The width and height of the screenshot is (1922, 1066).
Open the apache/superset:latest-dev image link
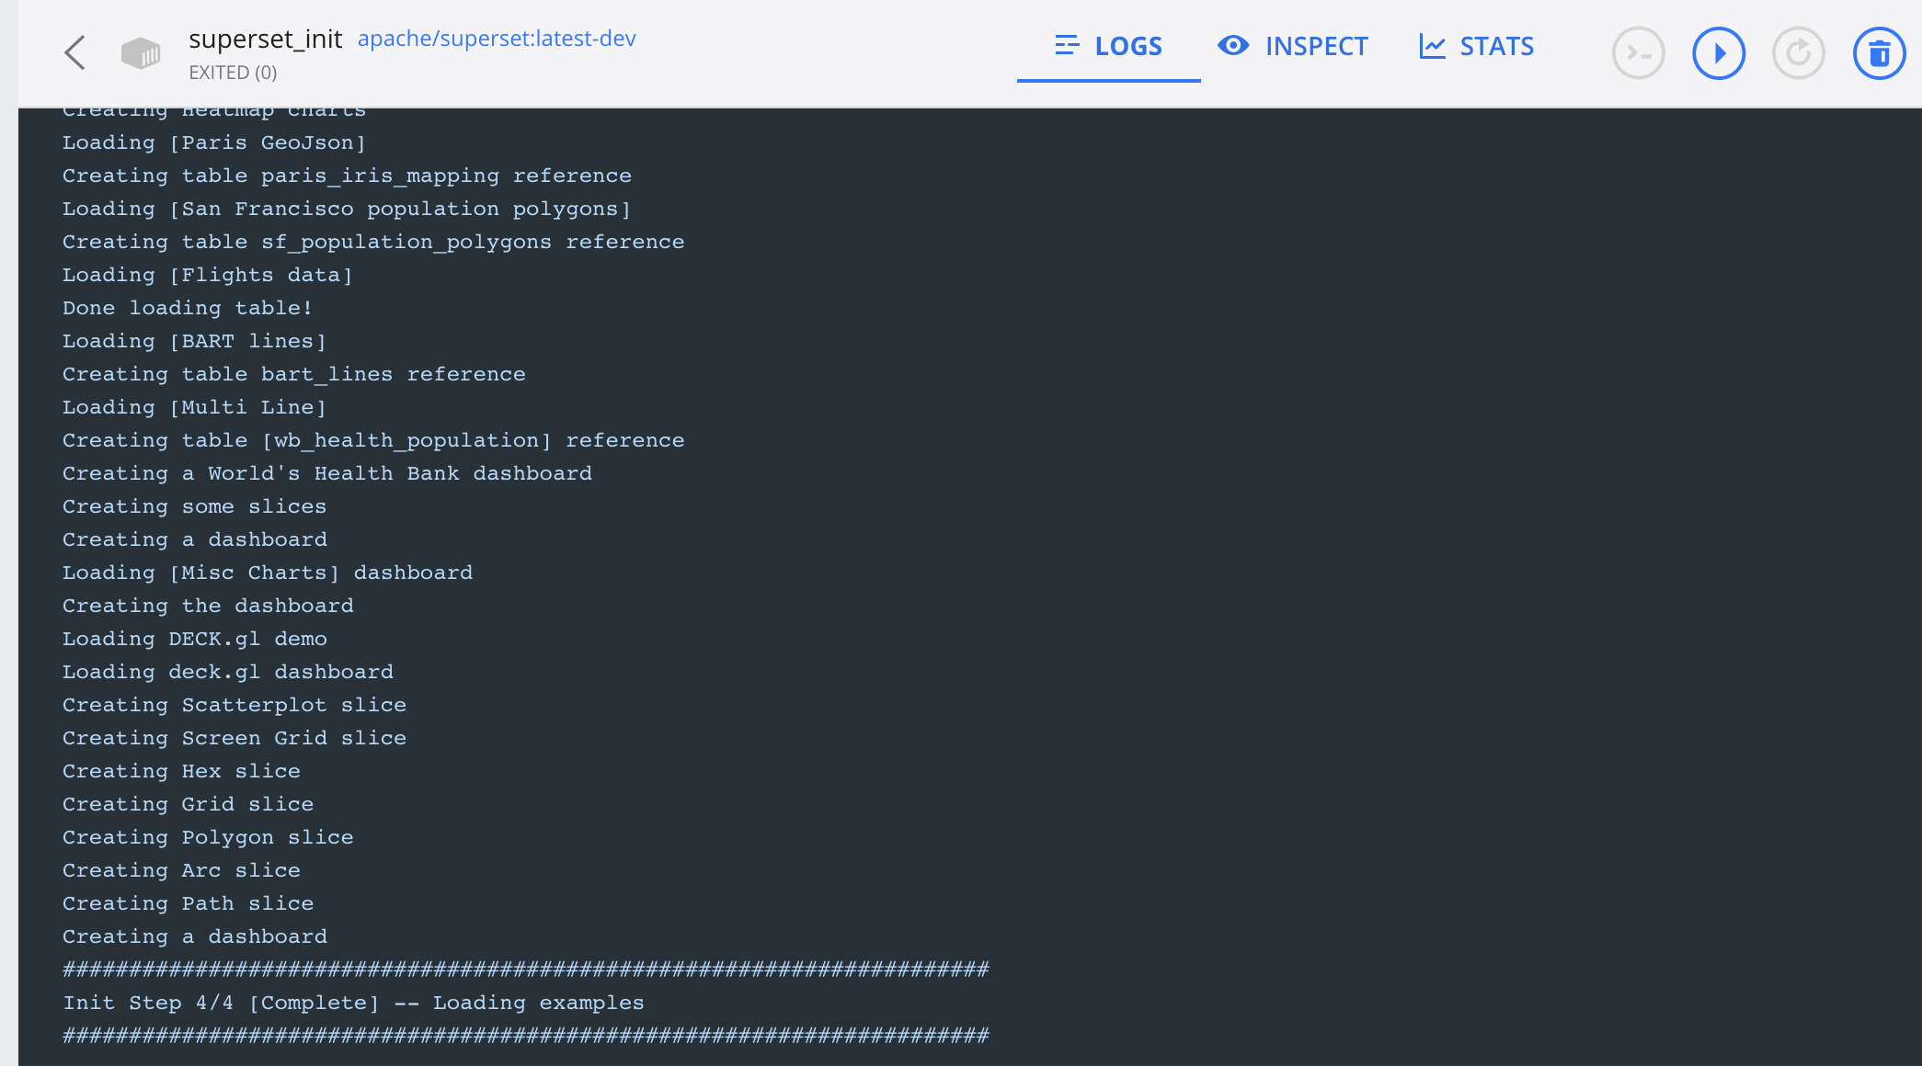click(x=497, y=39)
